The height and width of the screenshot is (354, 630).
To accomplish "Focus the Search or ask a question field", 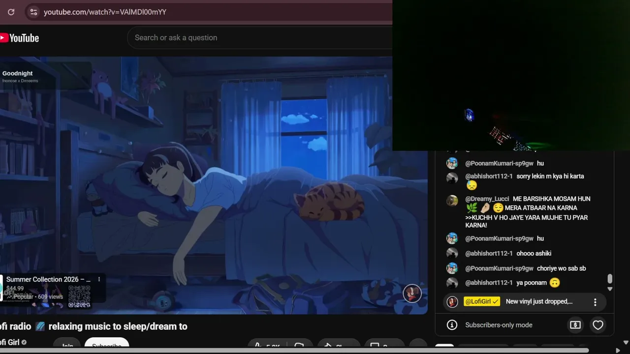I will [x=260, y=38].
